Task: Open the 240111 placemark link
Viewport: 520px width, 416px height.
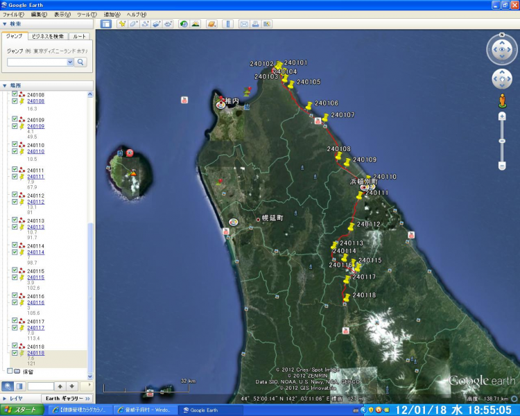Action: tap(36, 177)
